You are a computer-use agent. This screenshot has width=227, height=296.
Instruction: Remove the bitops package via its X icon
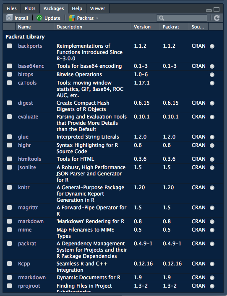coord(212,75)
